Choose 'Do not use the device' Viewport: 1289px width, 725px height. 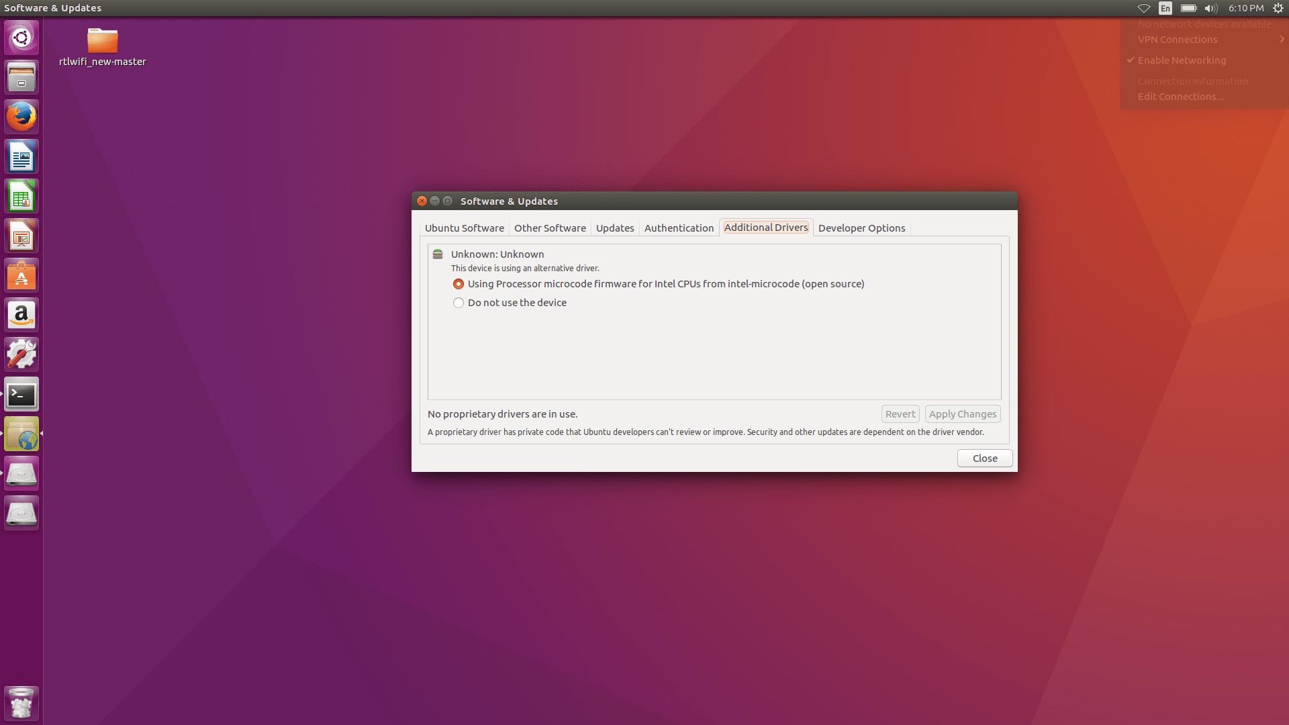tap(459, 303)
